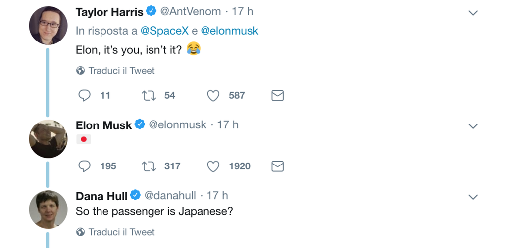Like Taylor Harris's tweet with the heart icon
This screenshot has height=248, width=507.
pos(213,95)
